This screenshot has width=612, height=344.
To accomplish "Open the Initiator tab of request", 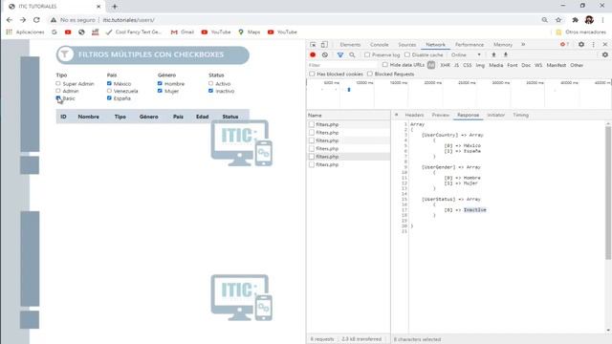I will pos(495,115).
